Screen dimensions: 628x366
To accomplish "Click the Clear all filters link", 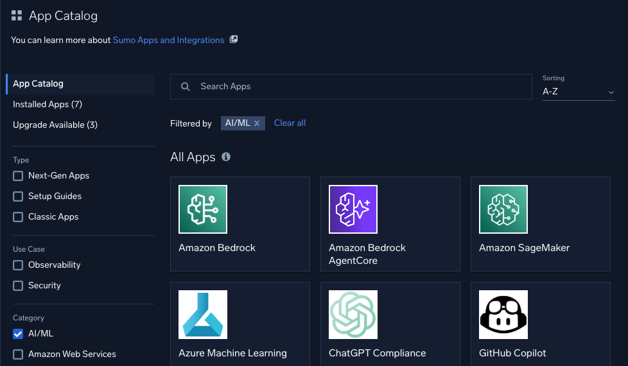I will (290, 123).
